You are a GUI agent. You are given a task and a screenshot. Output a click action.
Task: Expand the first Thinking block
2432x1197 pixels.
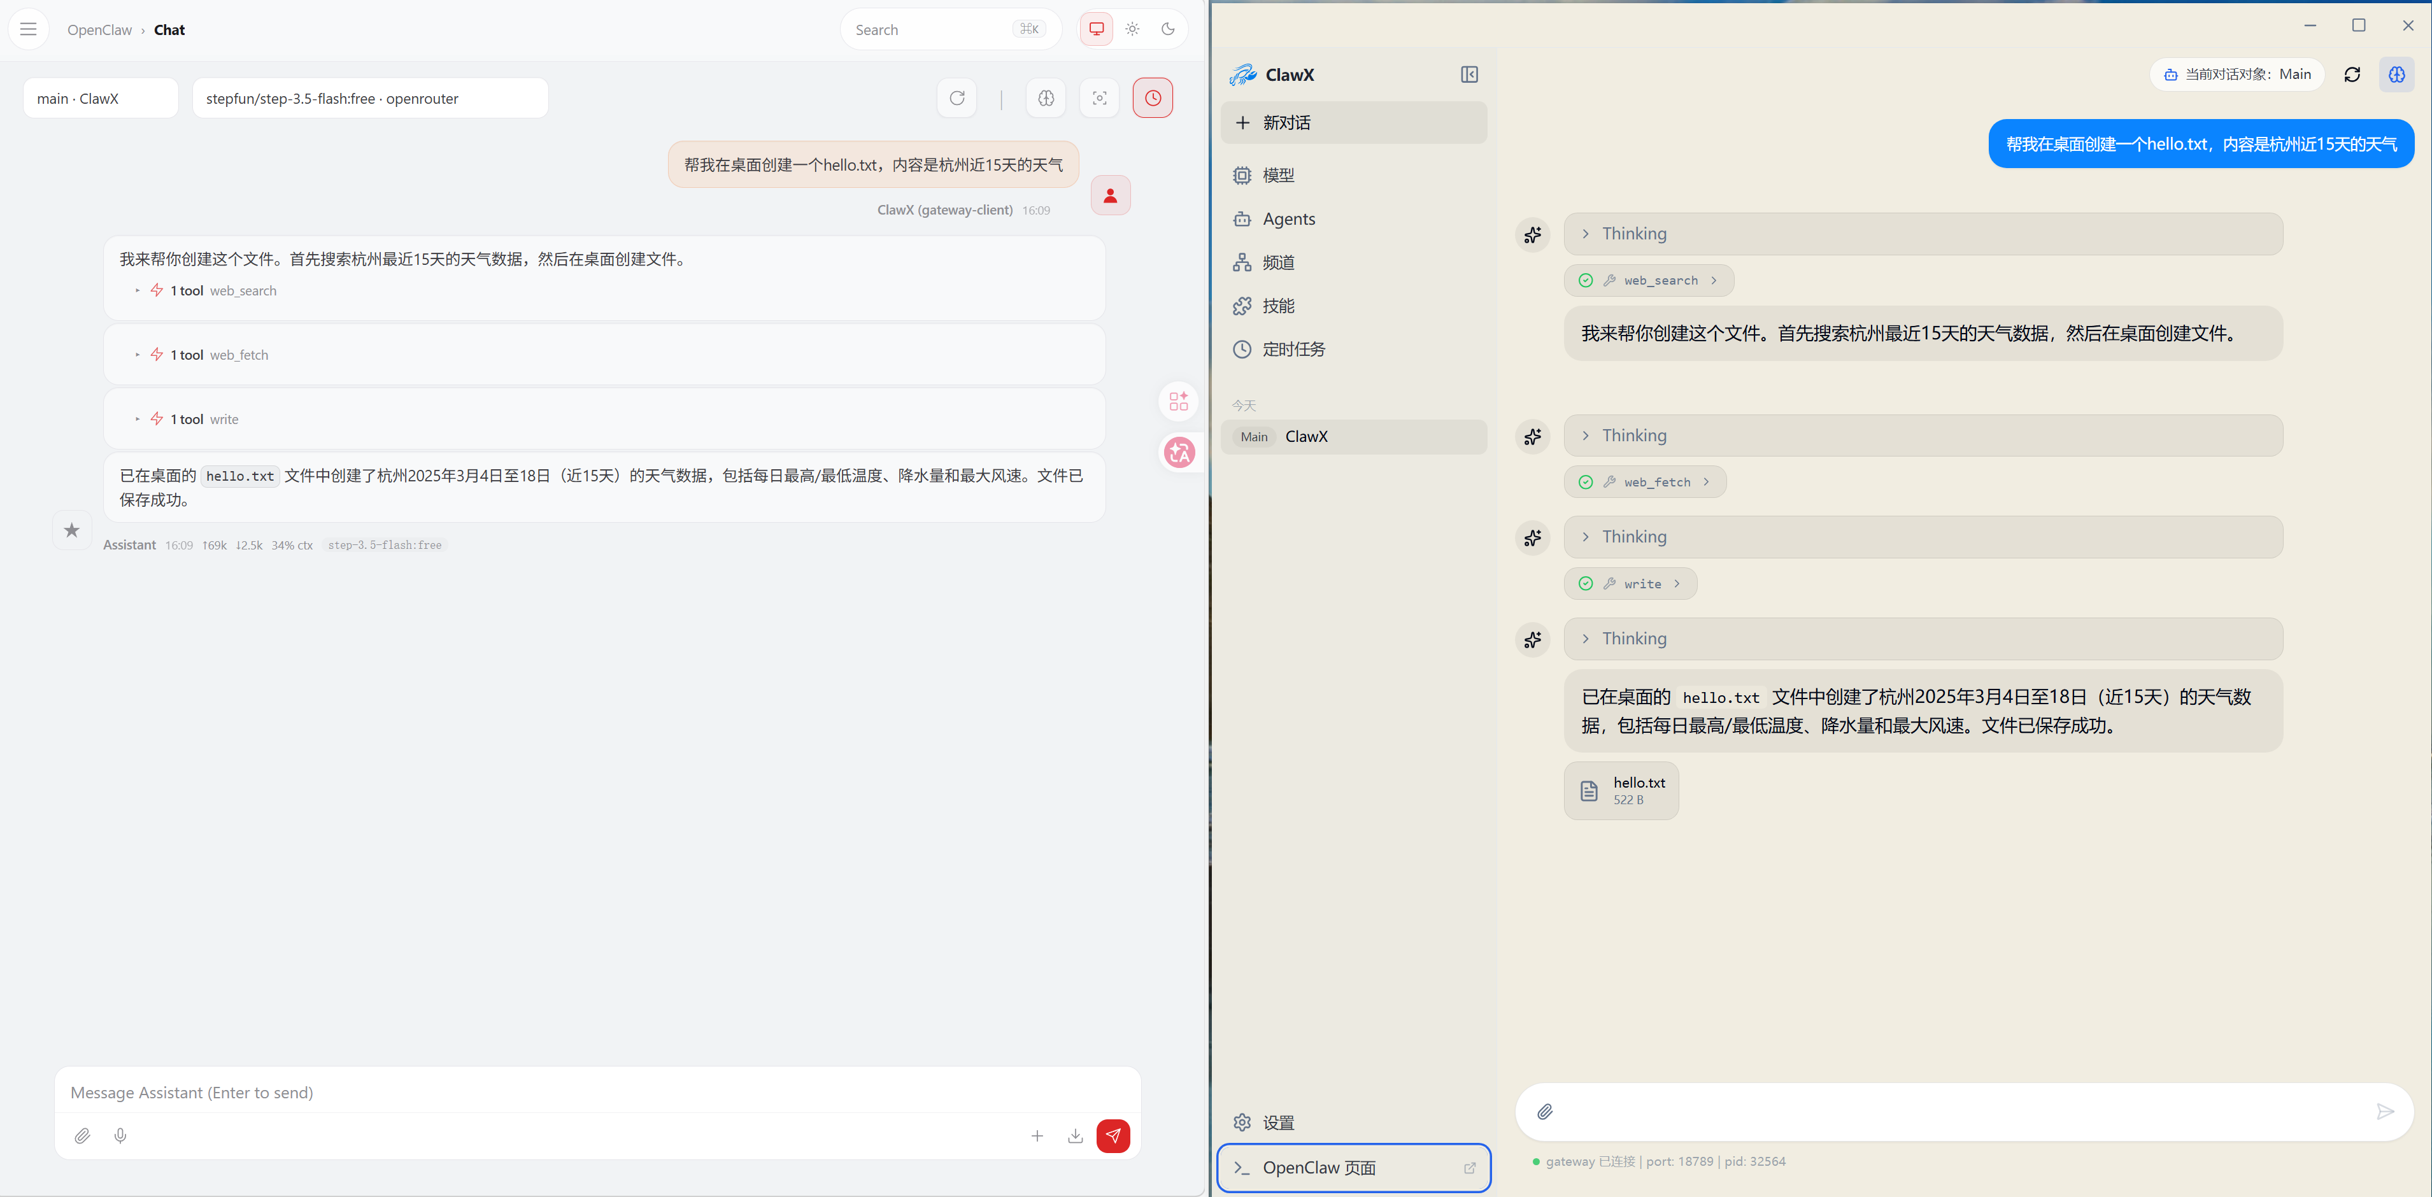pos(1923,234)
